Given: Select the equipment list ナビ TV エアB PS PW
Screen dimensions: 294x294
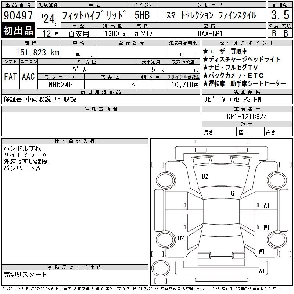Looking at the screenshot, I should [233, 99].
